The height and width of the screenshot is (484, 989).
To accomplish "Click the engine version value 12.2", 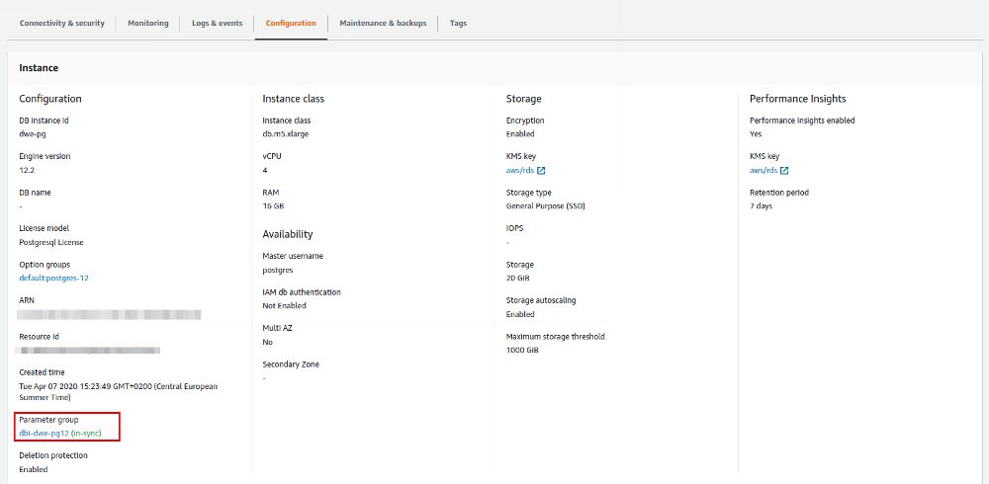I will coord(27,170).
